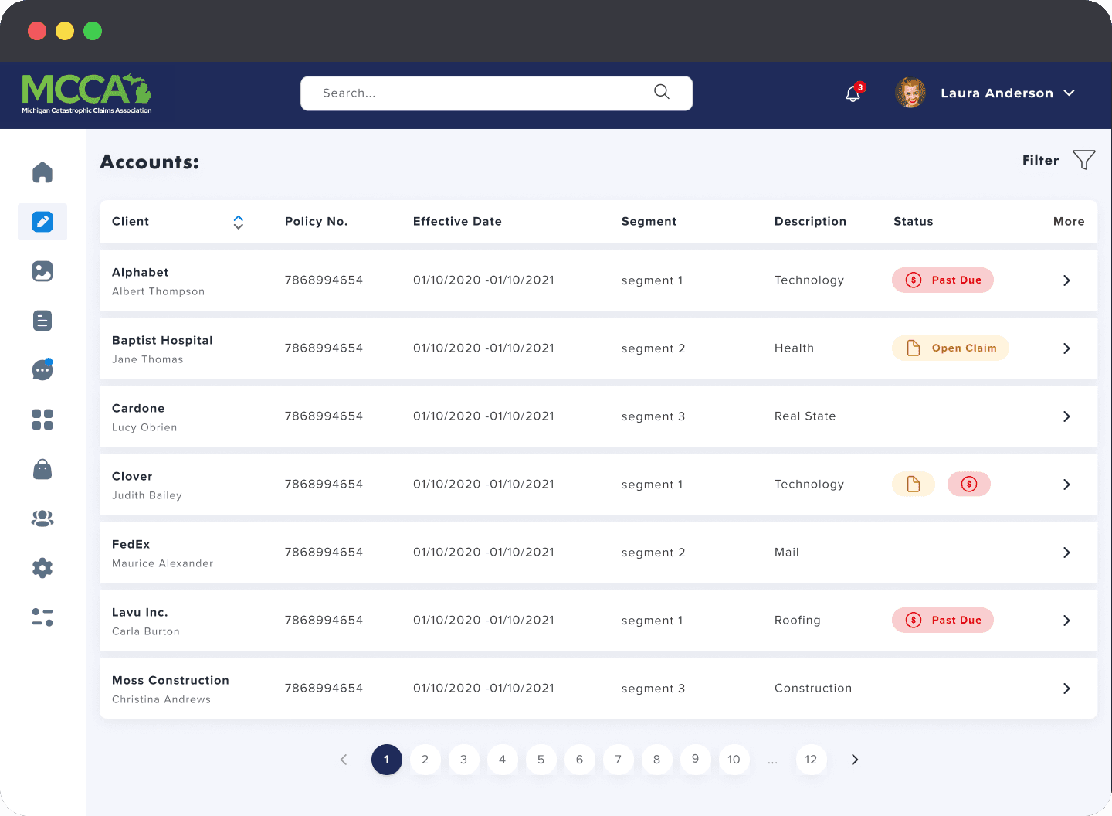Viewport: 1112px width, 816px height.
Task: Open the documents sidebar icon
Action: (x=42, y=321)
